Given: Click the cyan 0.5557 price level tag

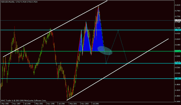Looking at the screenshot, I should tap(178, 63).
